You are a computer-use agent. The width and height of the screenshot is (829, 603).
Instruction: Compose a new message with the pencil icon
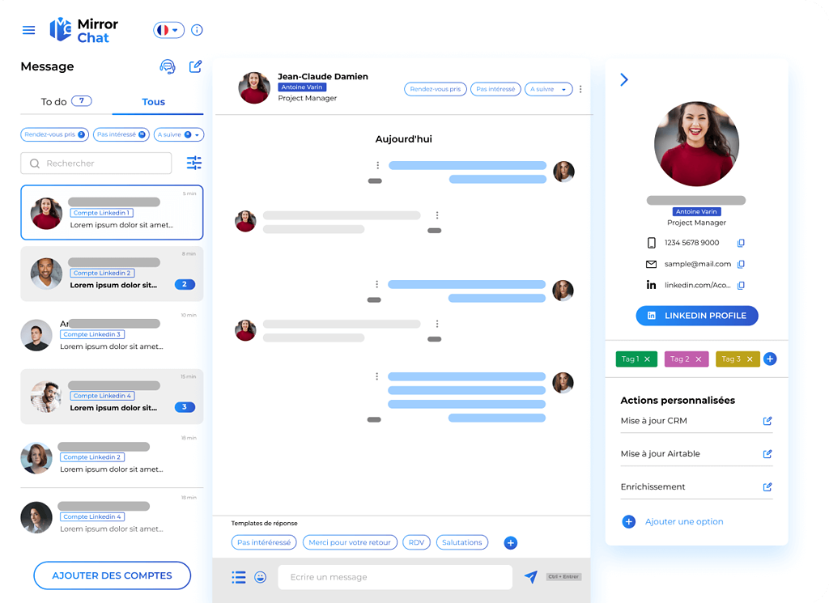point(195,66)
